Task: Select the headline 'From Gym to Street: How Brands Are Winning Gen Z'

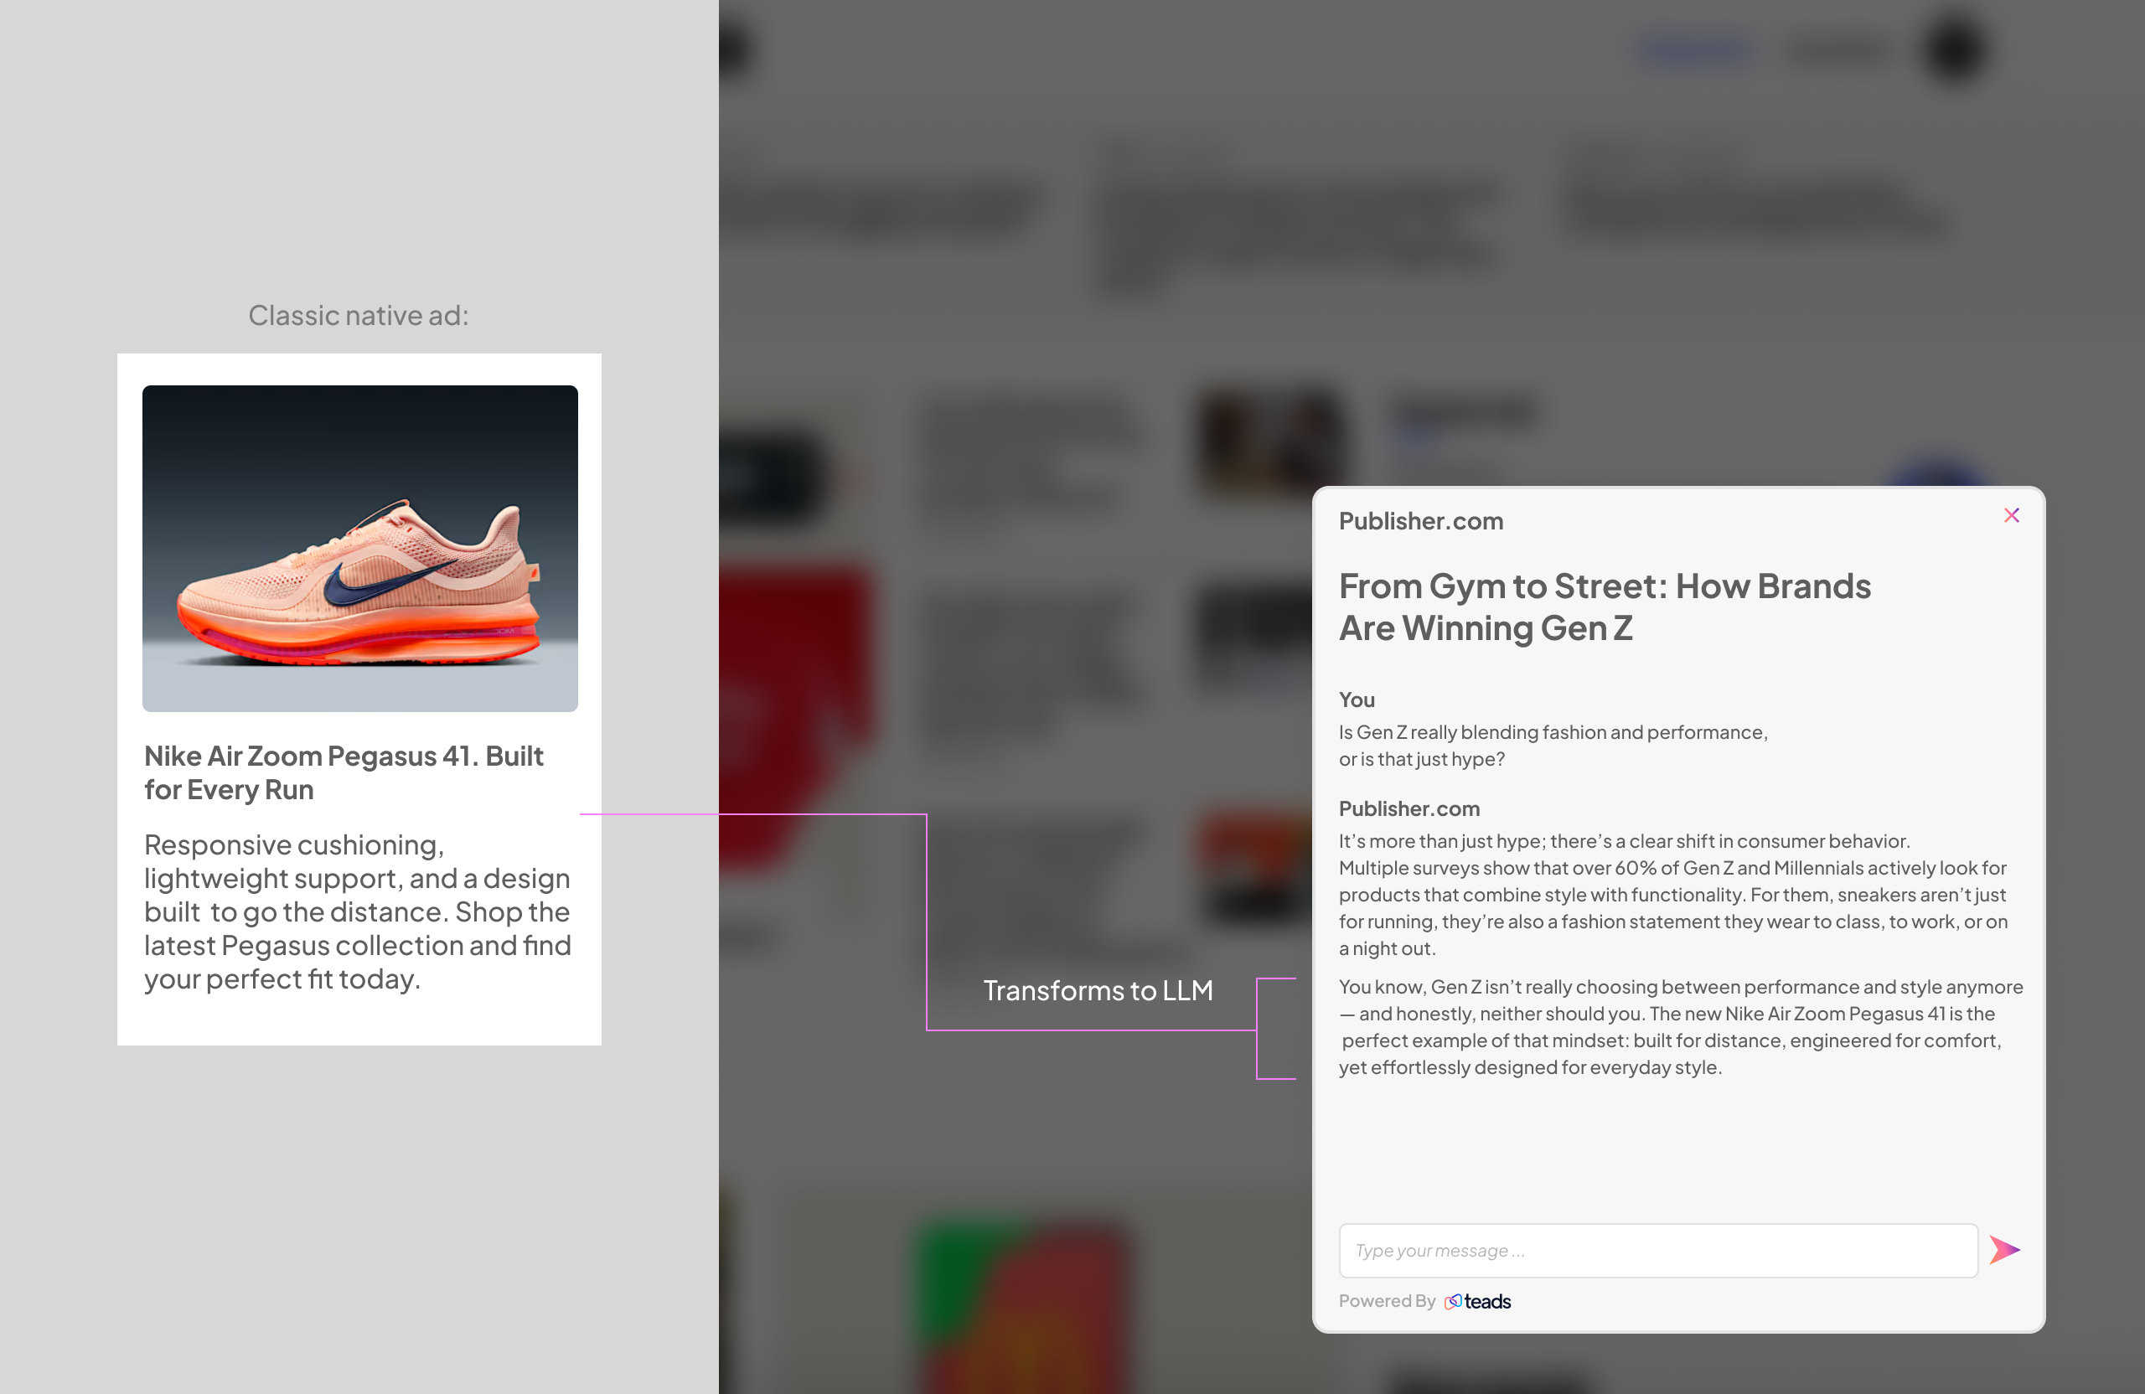Action: (1605, 607)
